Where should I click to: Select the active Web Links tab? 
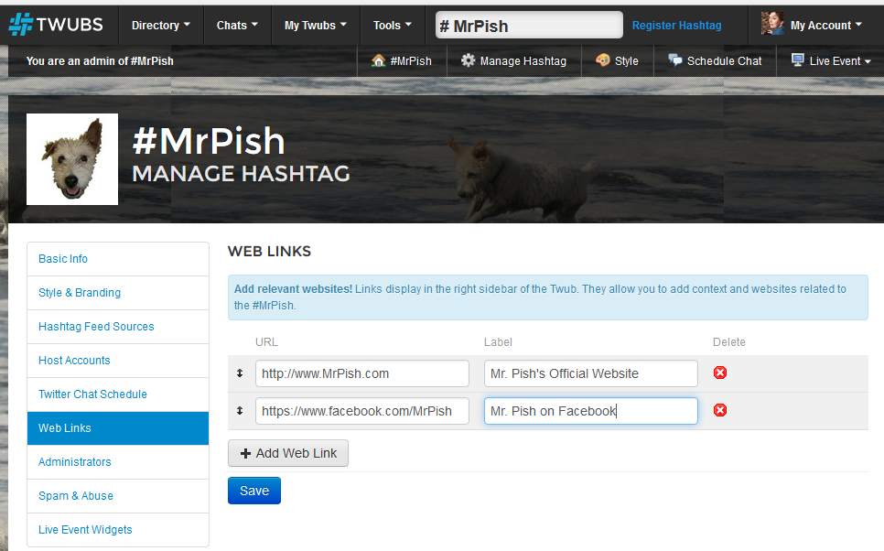click(x=118, y=428)
